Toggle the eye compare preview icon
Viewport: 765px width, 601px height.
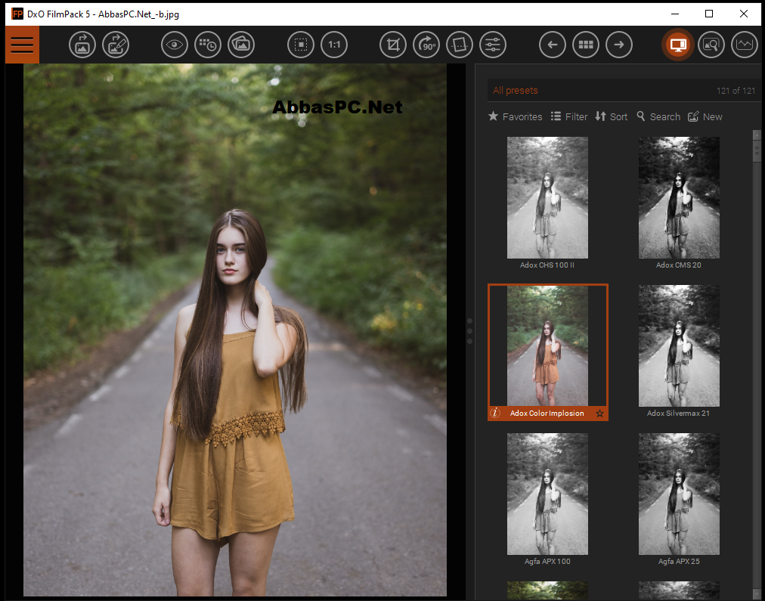pyautogui.click(x=174, y=45)
